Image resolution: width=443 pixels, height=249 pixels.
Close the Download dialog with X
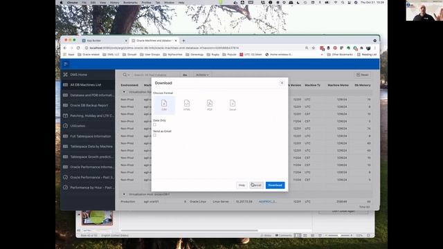[282, 83]
